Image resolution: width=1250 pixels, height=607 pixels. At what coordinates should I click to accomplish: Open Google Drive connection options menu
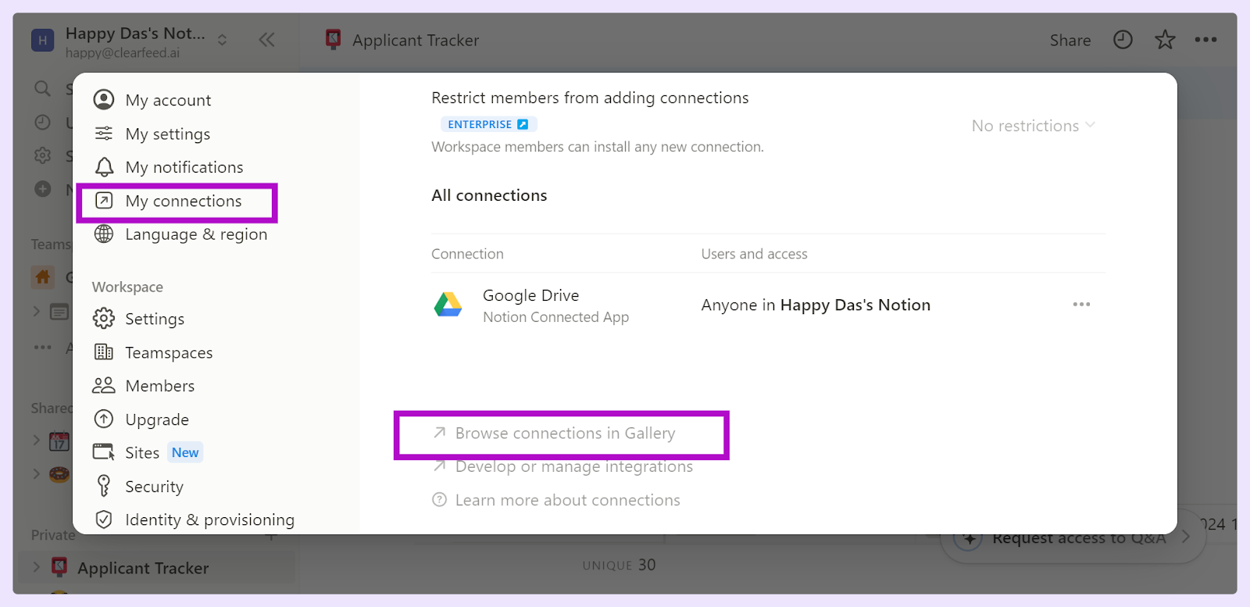(x=1081, y=305)
